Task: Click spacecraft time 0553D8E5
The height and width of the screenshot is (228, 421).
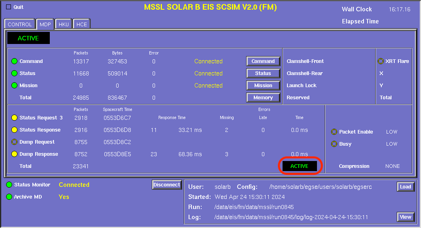Action: pyautogui.click(x=117, y=154)
